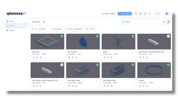The width and height of the screenshot is (178, 107).
Task: Open the ESA_bracket project thumbnail
Action: tap(83, 42)
